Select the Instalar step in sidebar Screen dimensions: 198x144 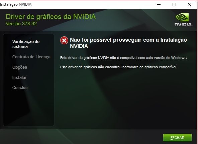[19, 78]
